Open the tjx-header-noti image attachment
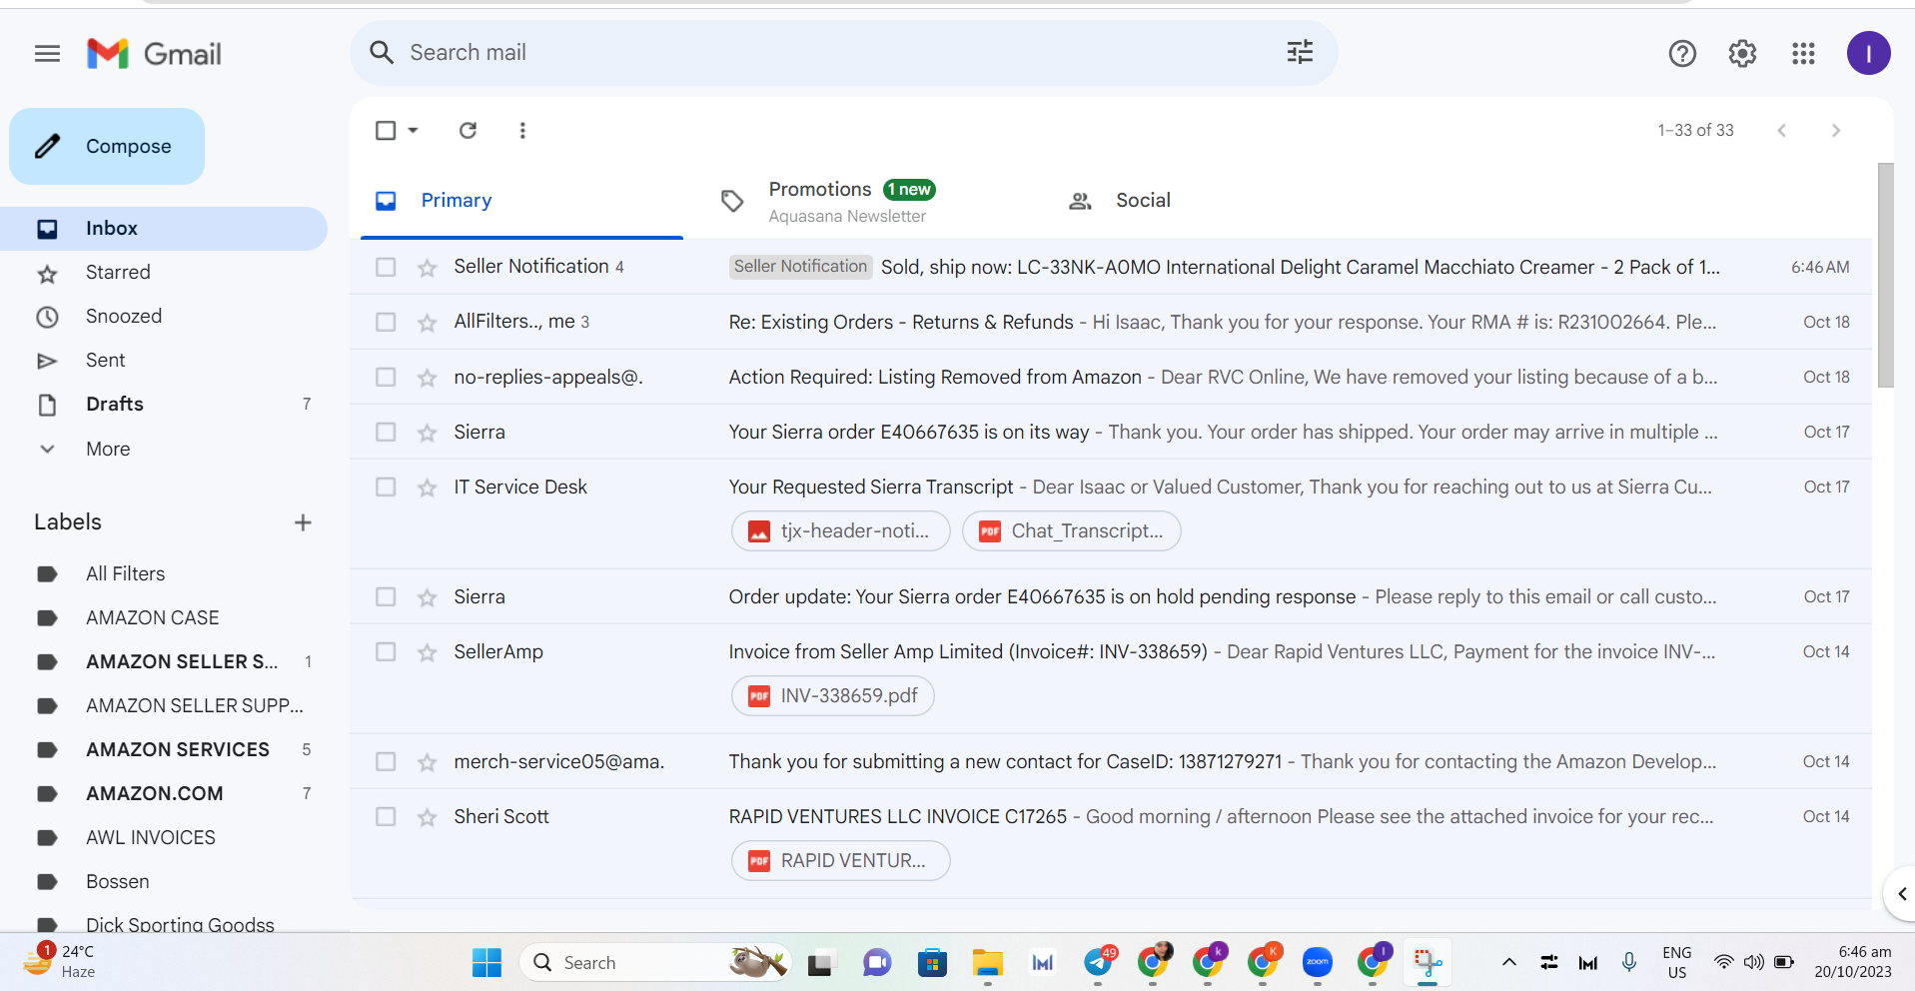Image resolution: width=1915 pixels, height=991 pixels. 839,530
